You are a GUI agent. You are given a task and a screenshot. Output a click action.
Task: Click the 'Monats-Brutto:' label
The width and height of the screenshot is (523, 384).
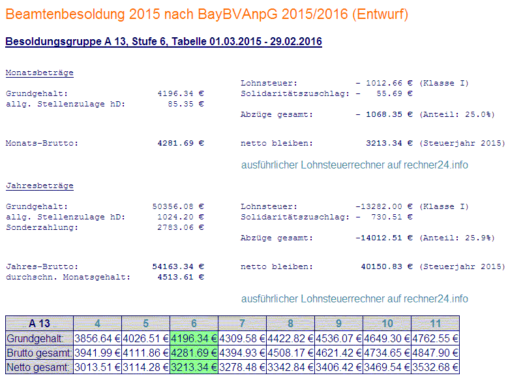(42, 143)
